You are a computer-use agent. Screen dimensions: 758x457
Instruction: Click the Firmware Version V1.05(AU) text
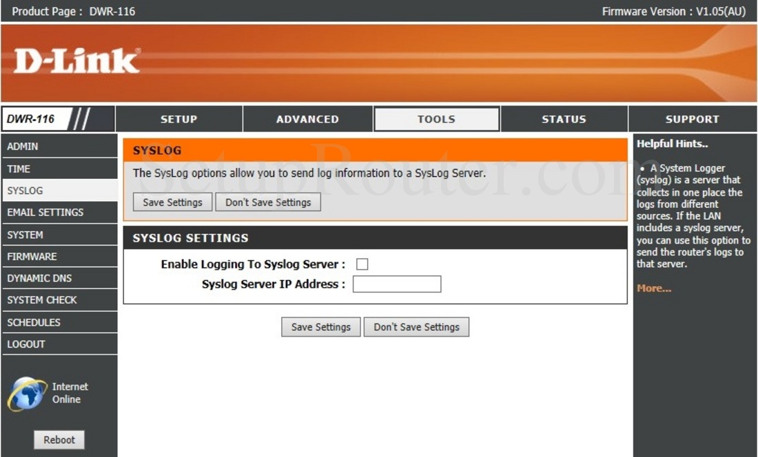[x=674, y=12]
